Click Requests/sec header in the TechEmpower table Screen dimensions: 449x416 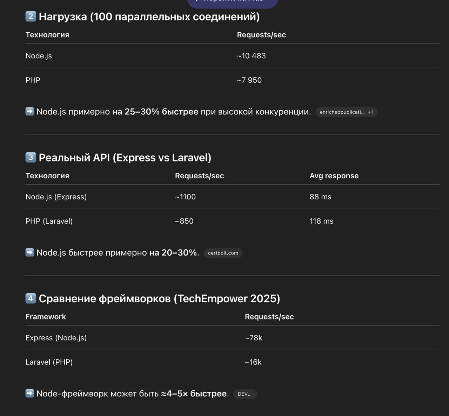269,317
